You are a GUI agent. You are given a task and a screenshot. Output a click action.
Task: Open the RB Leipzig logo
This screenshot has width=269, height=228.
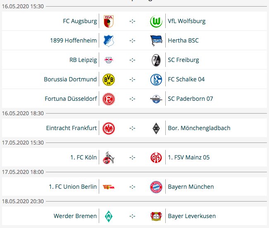108,60
